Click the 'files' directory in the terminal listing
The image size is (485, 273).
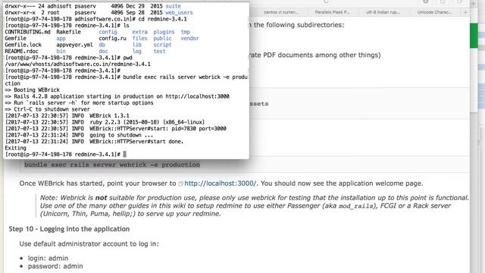tap(139, 39)
